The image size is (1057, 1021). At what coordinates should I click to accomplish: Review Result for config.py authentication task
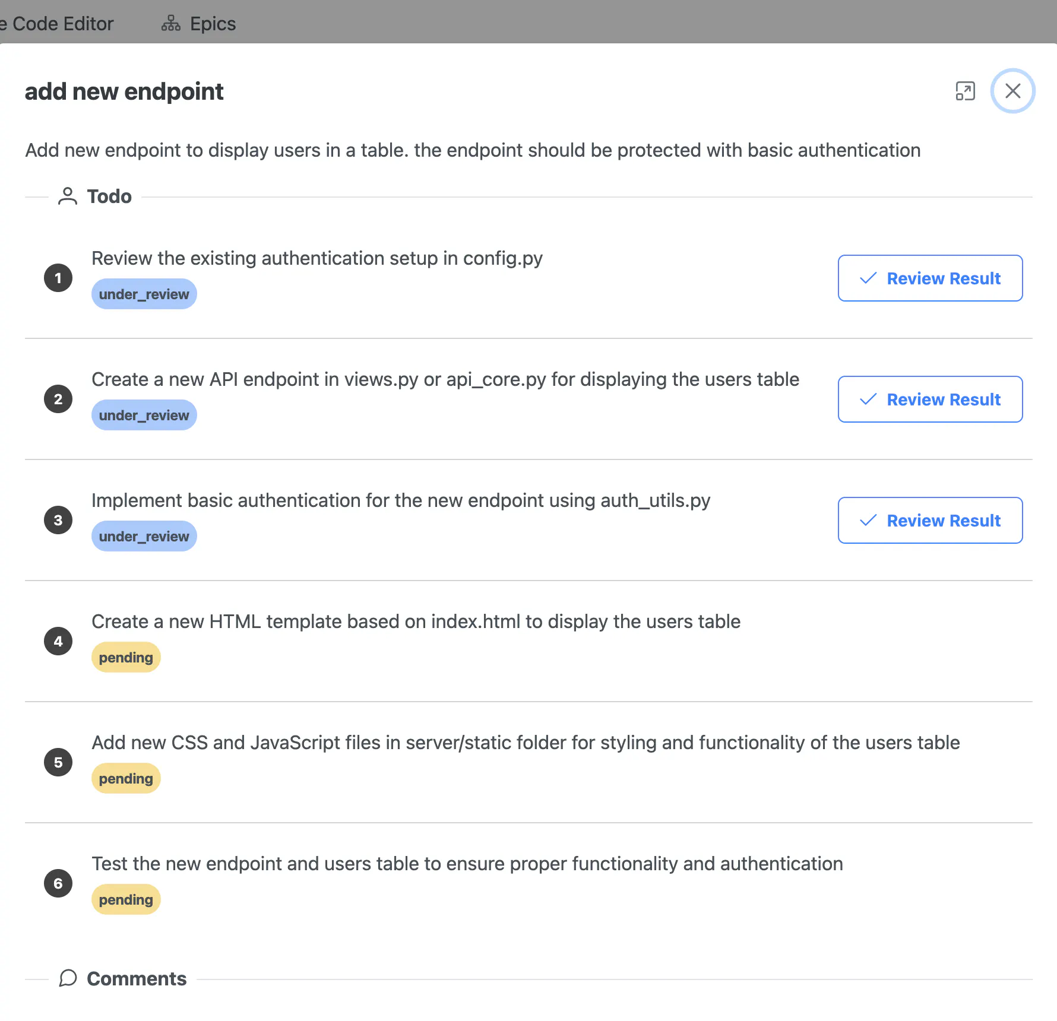(x=930, y=278)
